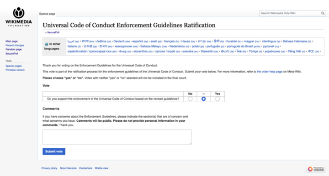Open Main page in the sidebar
Image resolution: width=329 pixels, height=176 pixels.
pos(11,41)
